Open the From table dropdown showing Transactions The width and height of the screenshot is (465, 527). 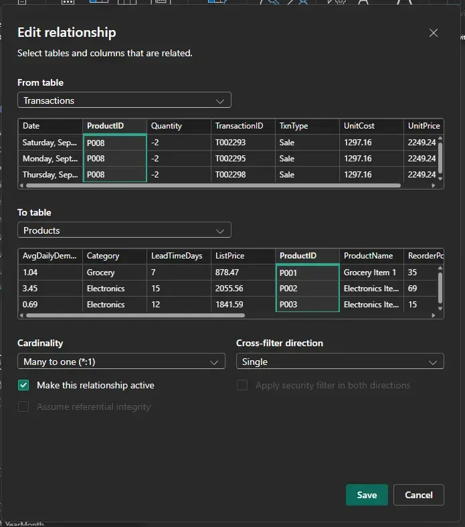click(124, 100)
